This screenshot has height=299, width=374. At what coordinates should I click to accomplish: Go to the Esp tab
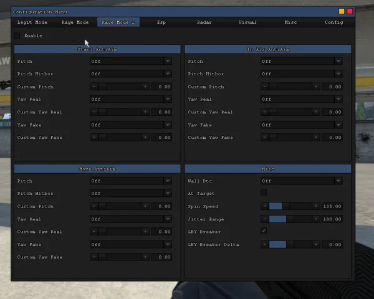(161, 22)
